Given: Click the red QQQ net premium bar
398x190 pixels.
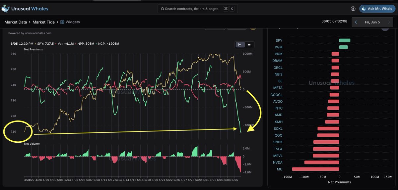Looking at the screenshot, I should [x=328, y=135].
